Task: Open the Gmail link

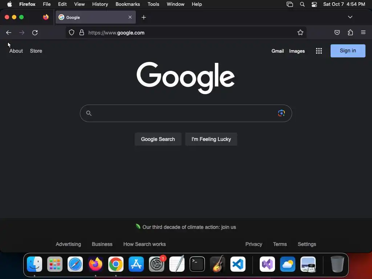Action: (x=278, y=51)
